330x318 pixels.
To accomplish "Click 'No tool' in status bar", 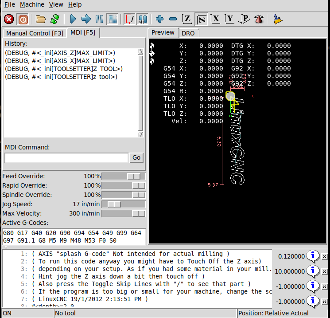I will coord(65,313).
